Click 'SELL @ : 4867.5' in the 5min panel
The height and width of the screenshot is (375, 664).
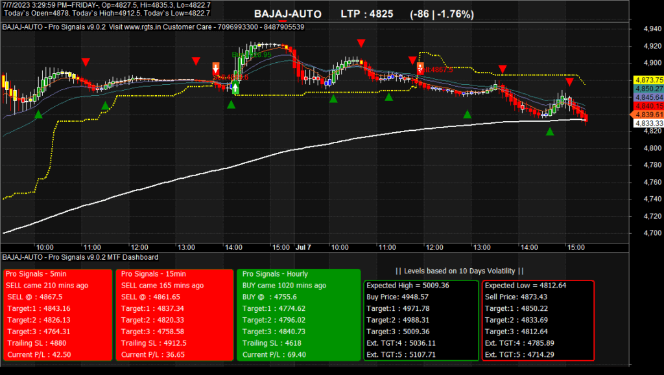click(35, 297)
